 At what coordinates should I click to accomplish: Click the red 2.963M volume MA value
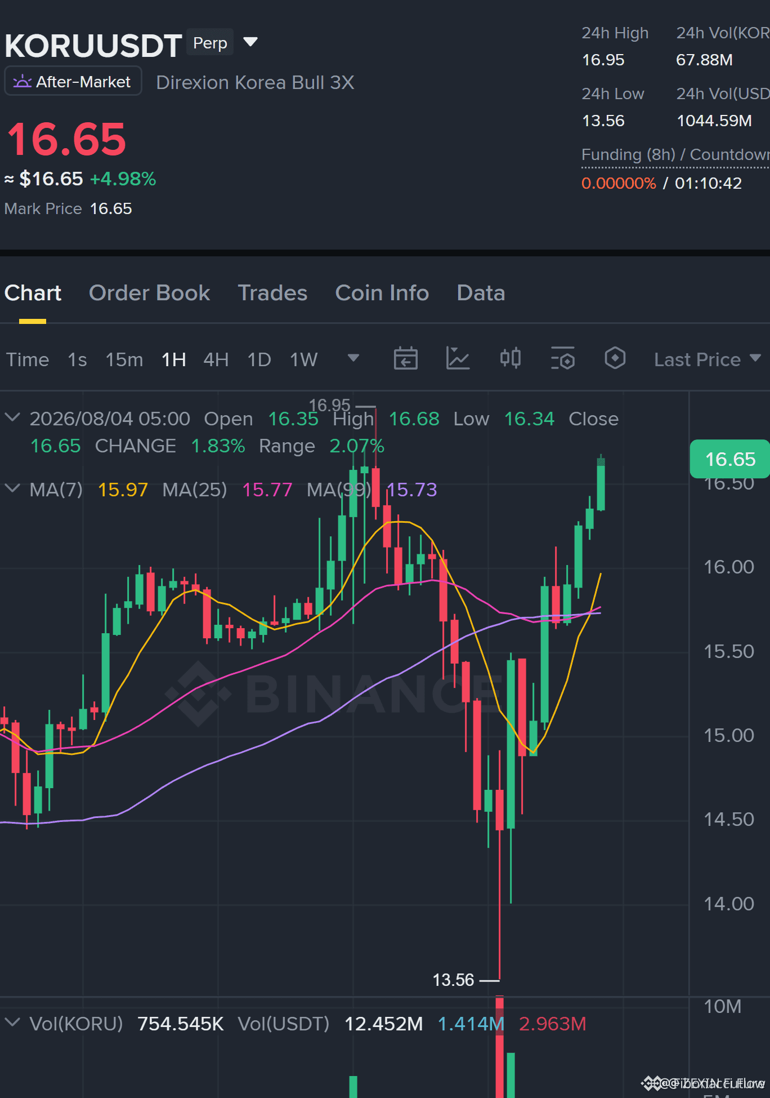(x=552, y=1024)
